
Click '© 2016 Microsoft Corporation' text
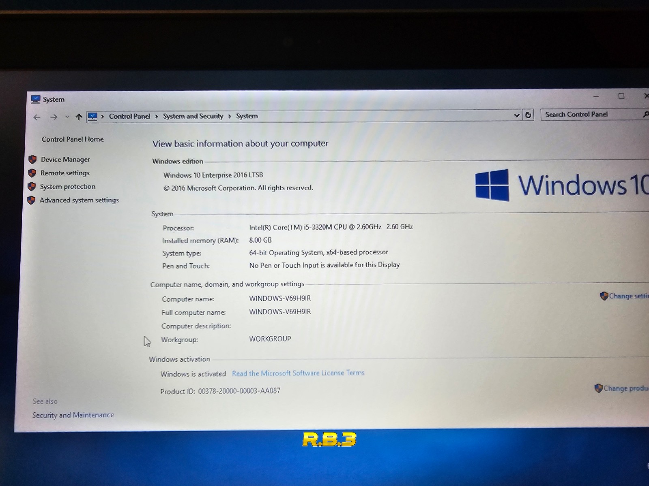pyautogui.click(x=238, y=188)
